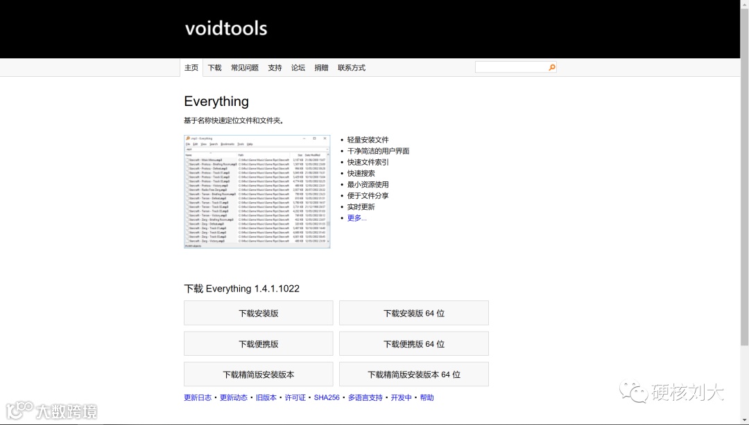
Task: Go to 常见问题 page
Action: tap(245, 68)
